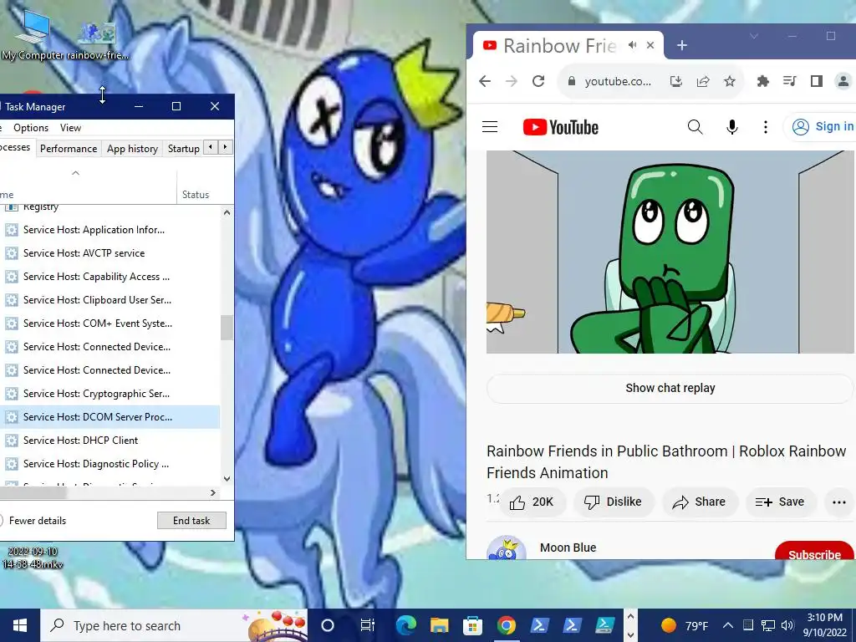
Task: Like the video (20K)
Action: (532, 502)
